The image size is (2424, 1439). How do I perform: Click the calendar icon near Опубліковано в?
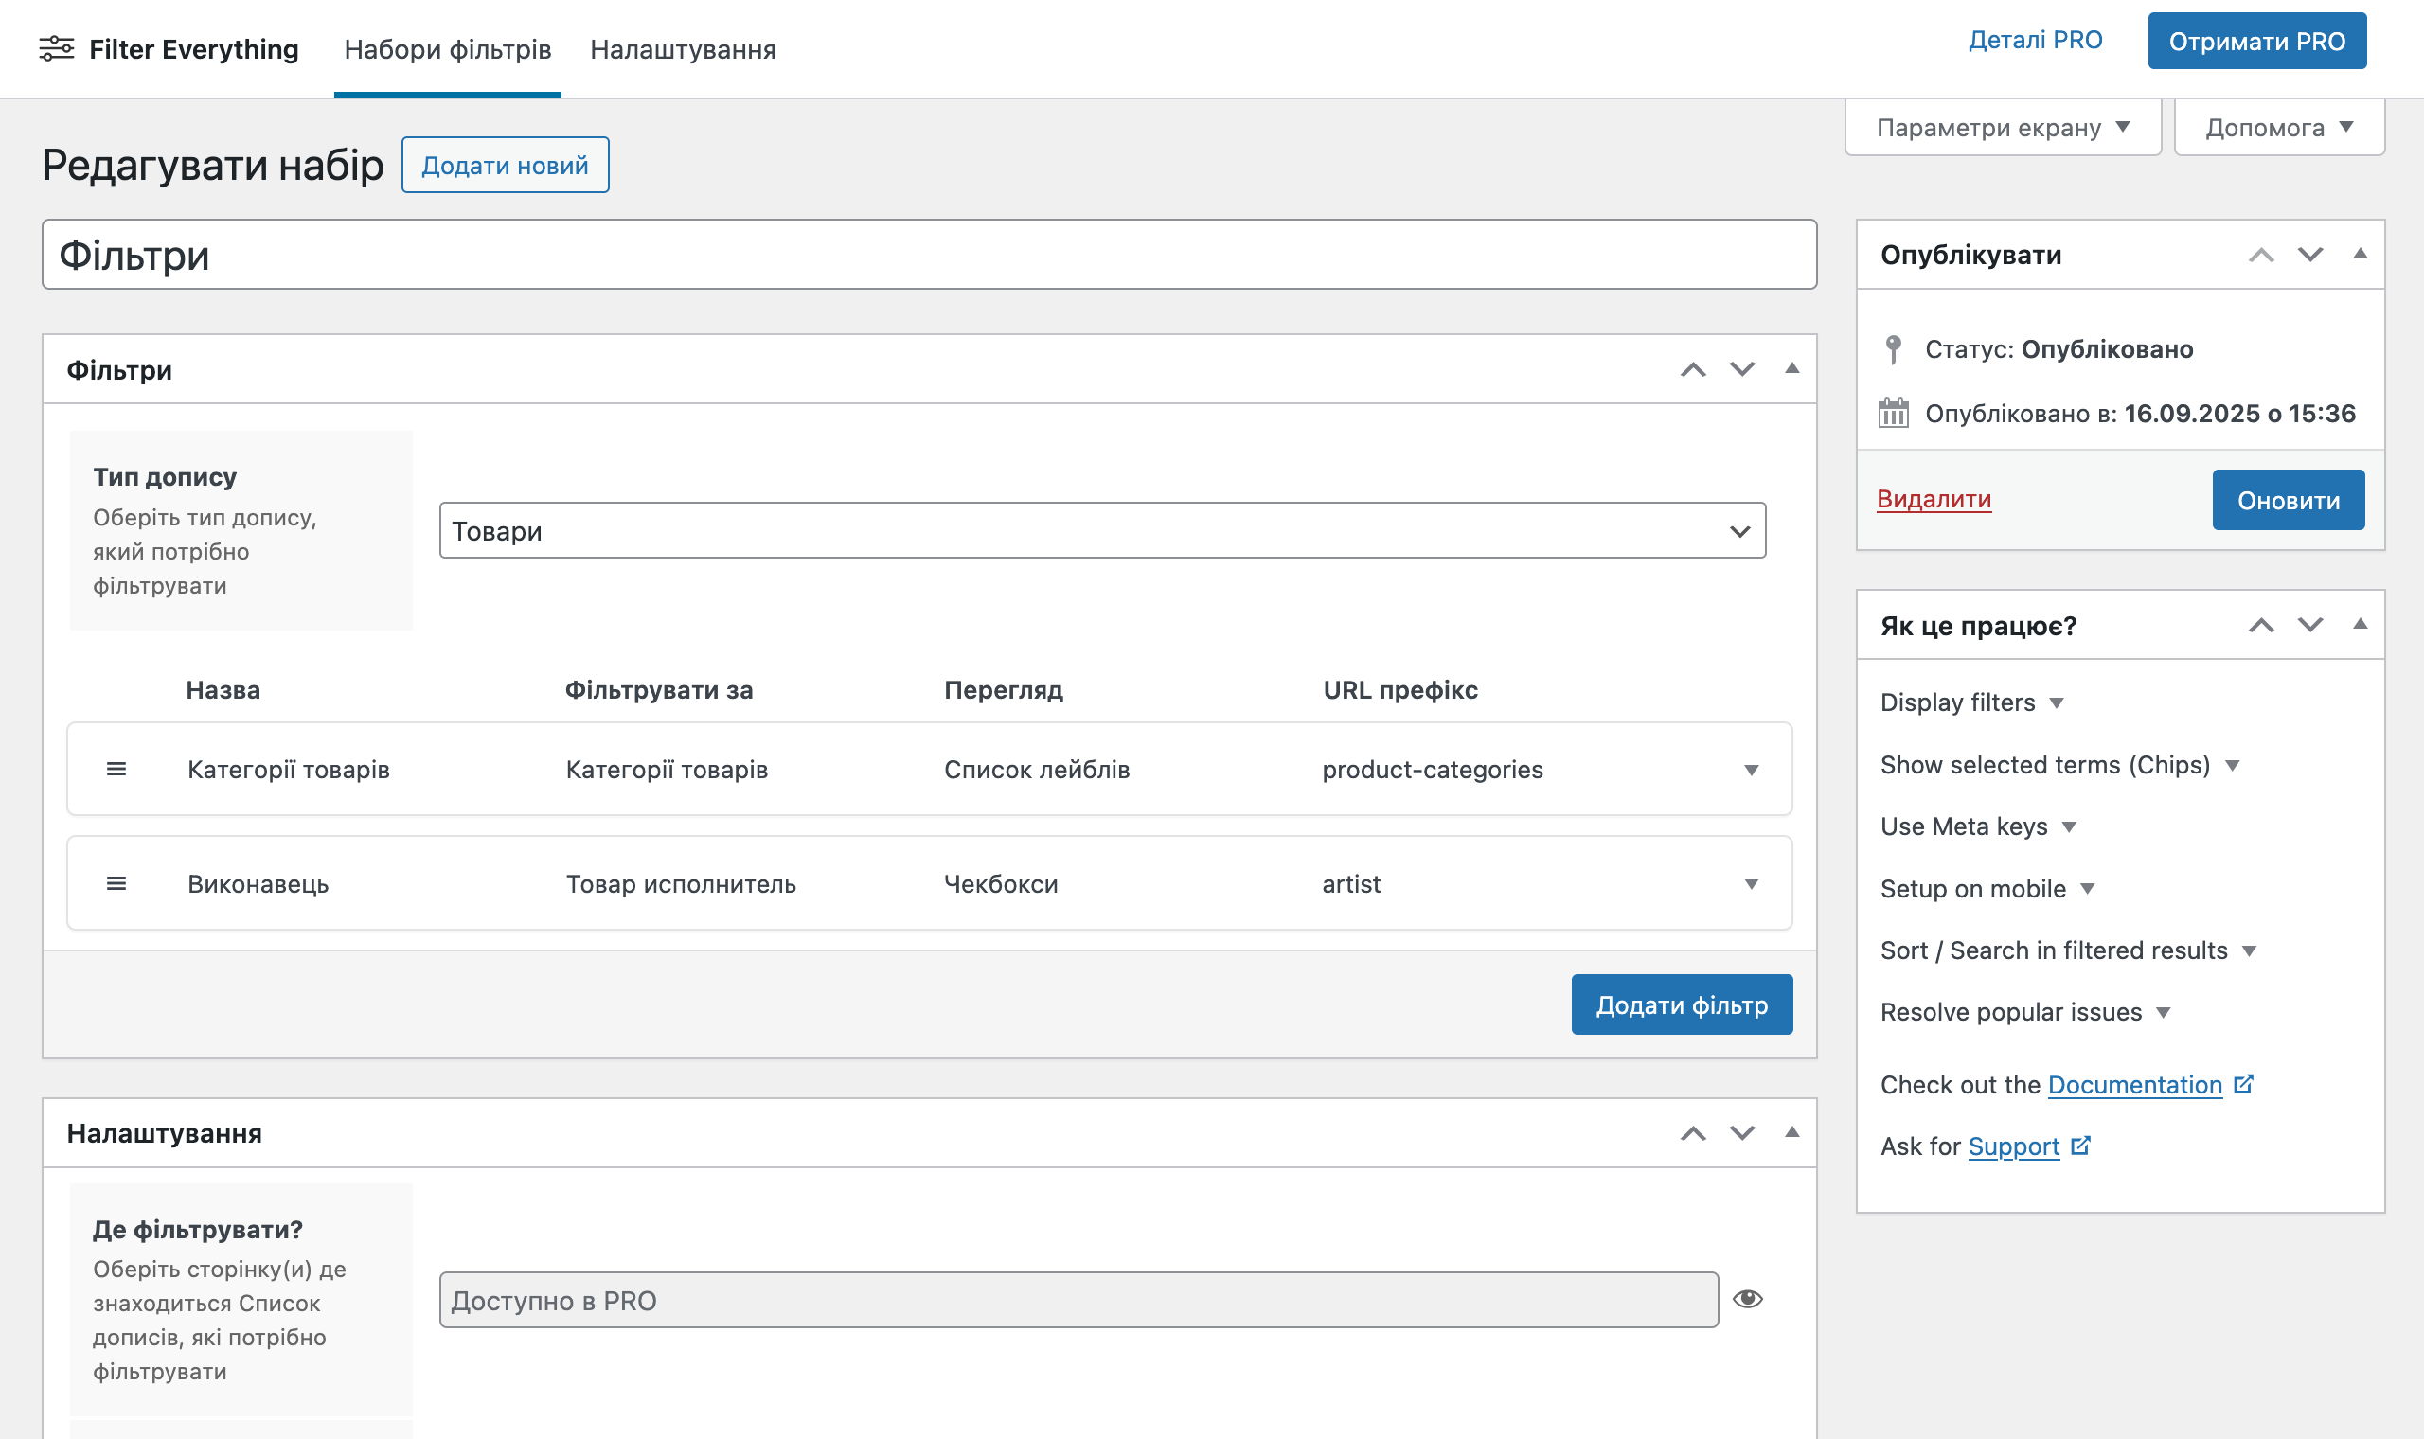point(1893,413)
